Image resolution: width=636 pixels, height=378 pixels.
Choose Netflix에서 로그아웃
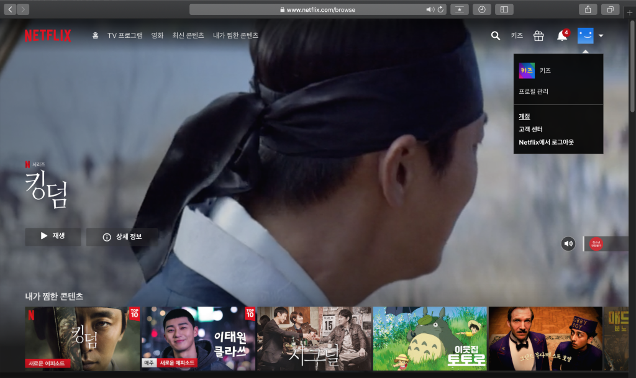point(547,142)
